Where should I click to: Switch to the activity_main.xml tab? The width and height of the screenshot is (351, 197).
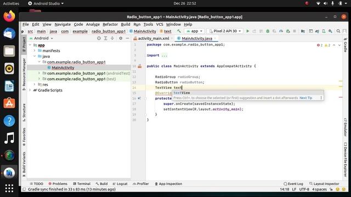[x=153, y=38]
